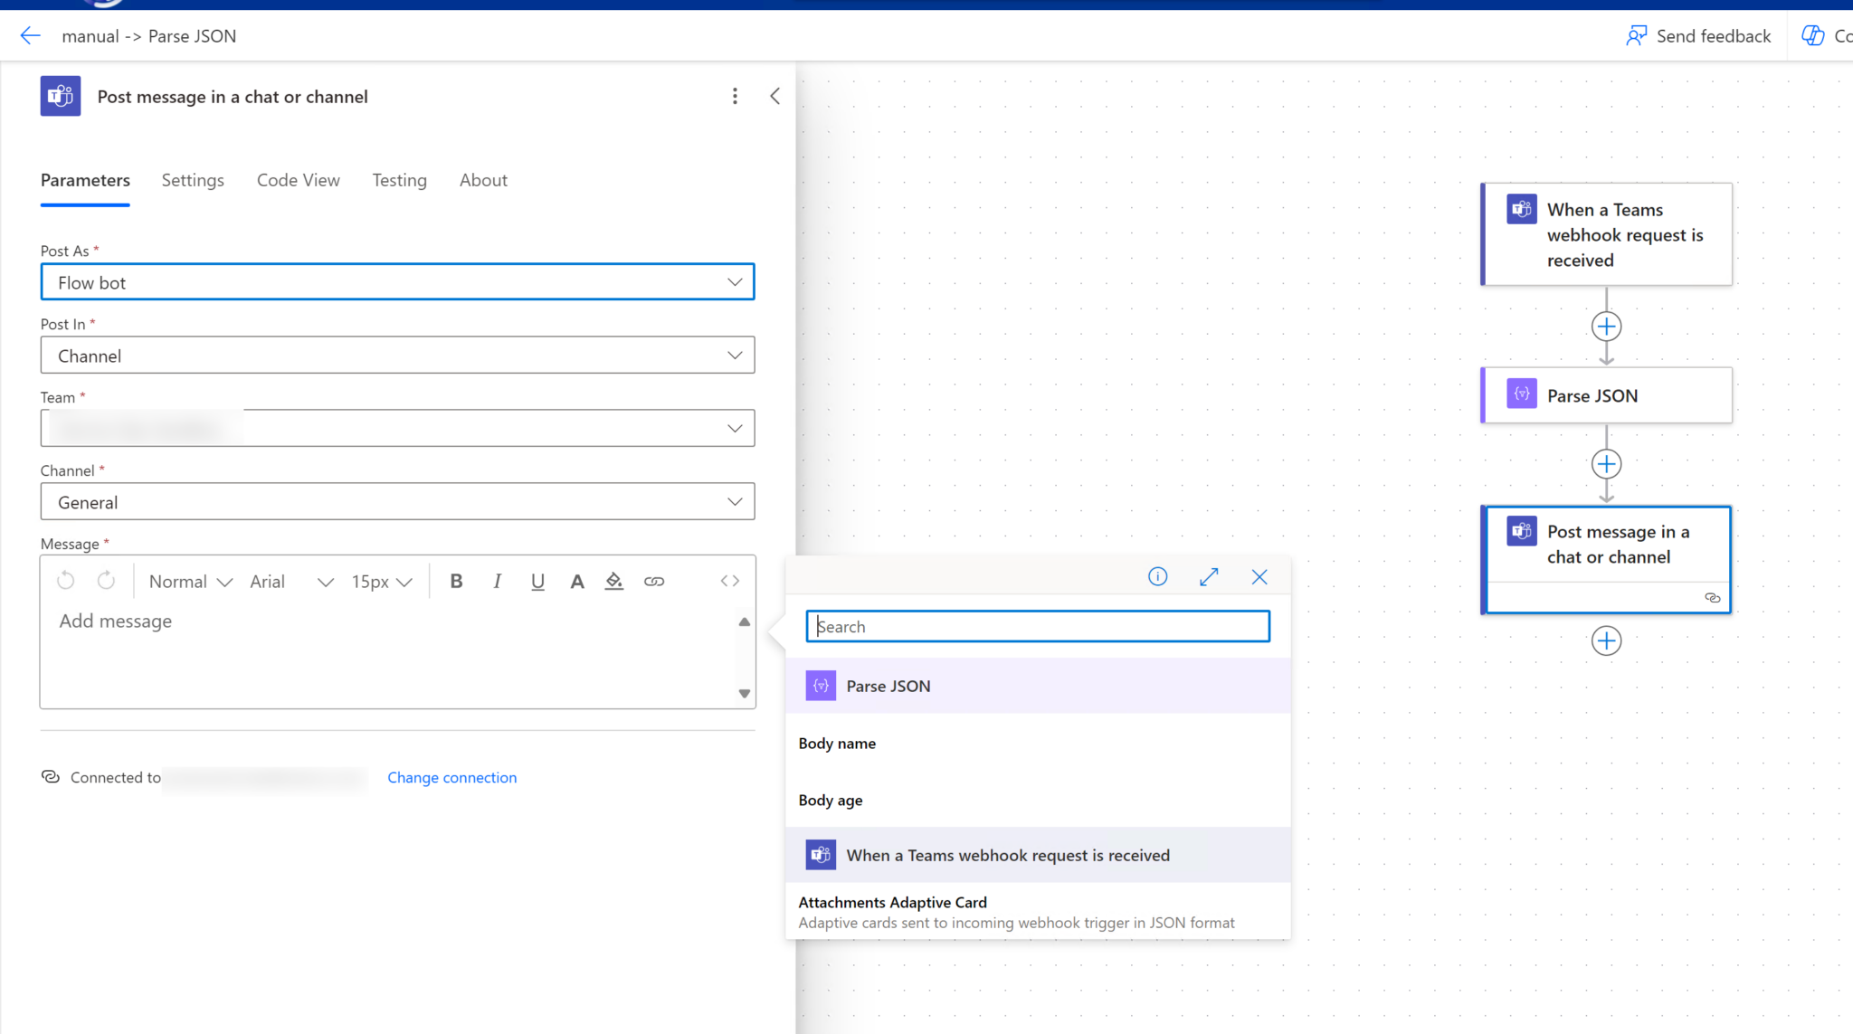The width and height of the screenshot is (1853, 1034).
Task: Apply italic formatting to the message
Action: pyautogui.click(x=497, y=581)
